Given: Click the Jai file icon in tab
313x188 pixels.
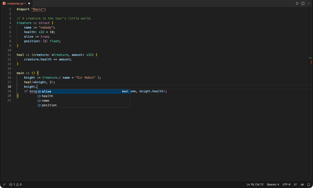Looking at the screenshot, I should click(4, 3).
